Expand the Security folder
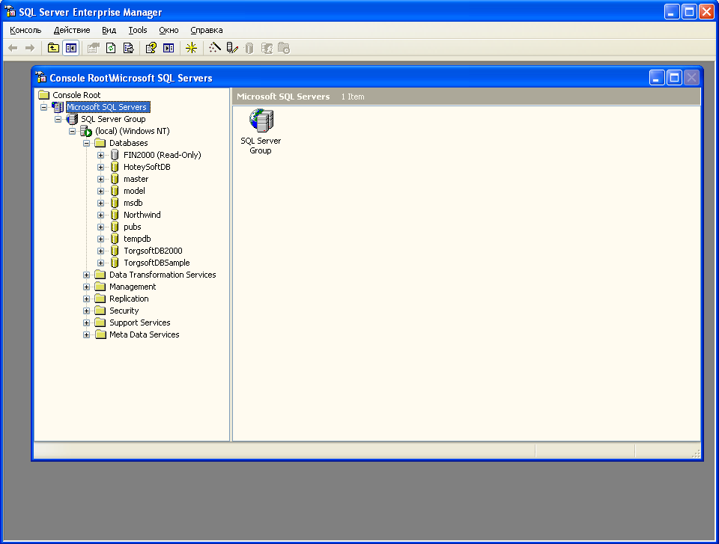 pyautogui.click(x=86, y=311)
